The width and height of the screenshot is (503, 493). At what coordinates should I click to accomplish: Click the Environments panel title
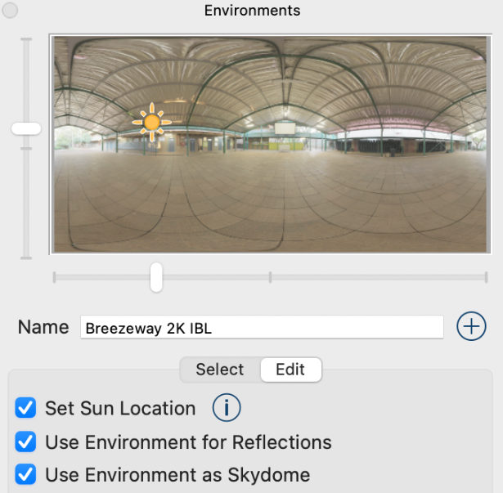252,11
